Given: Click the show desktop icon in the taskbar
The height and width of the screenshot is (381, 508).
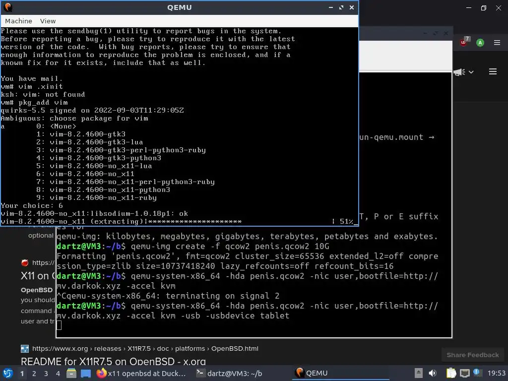Looking at the screenshot, I should point(86,373).
